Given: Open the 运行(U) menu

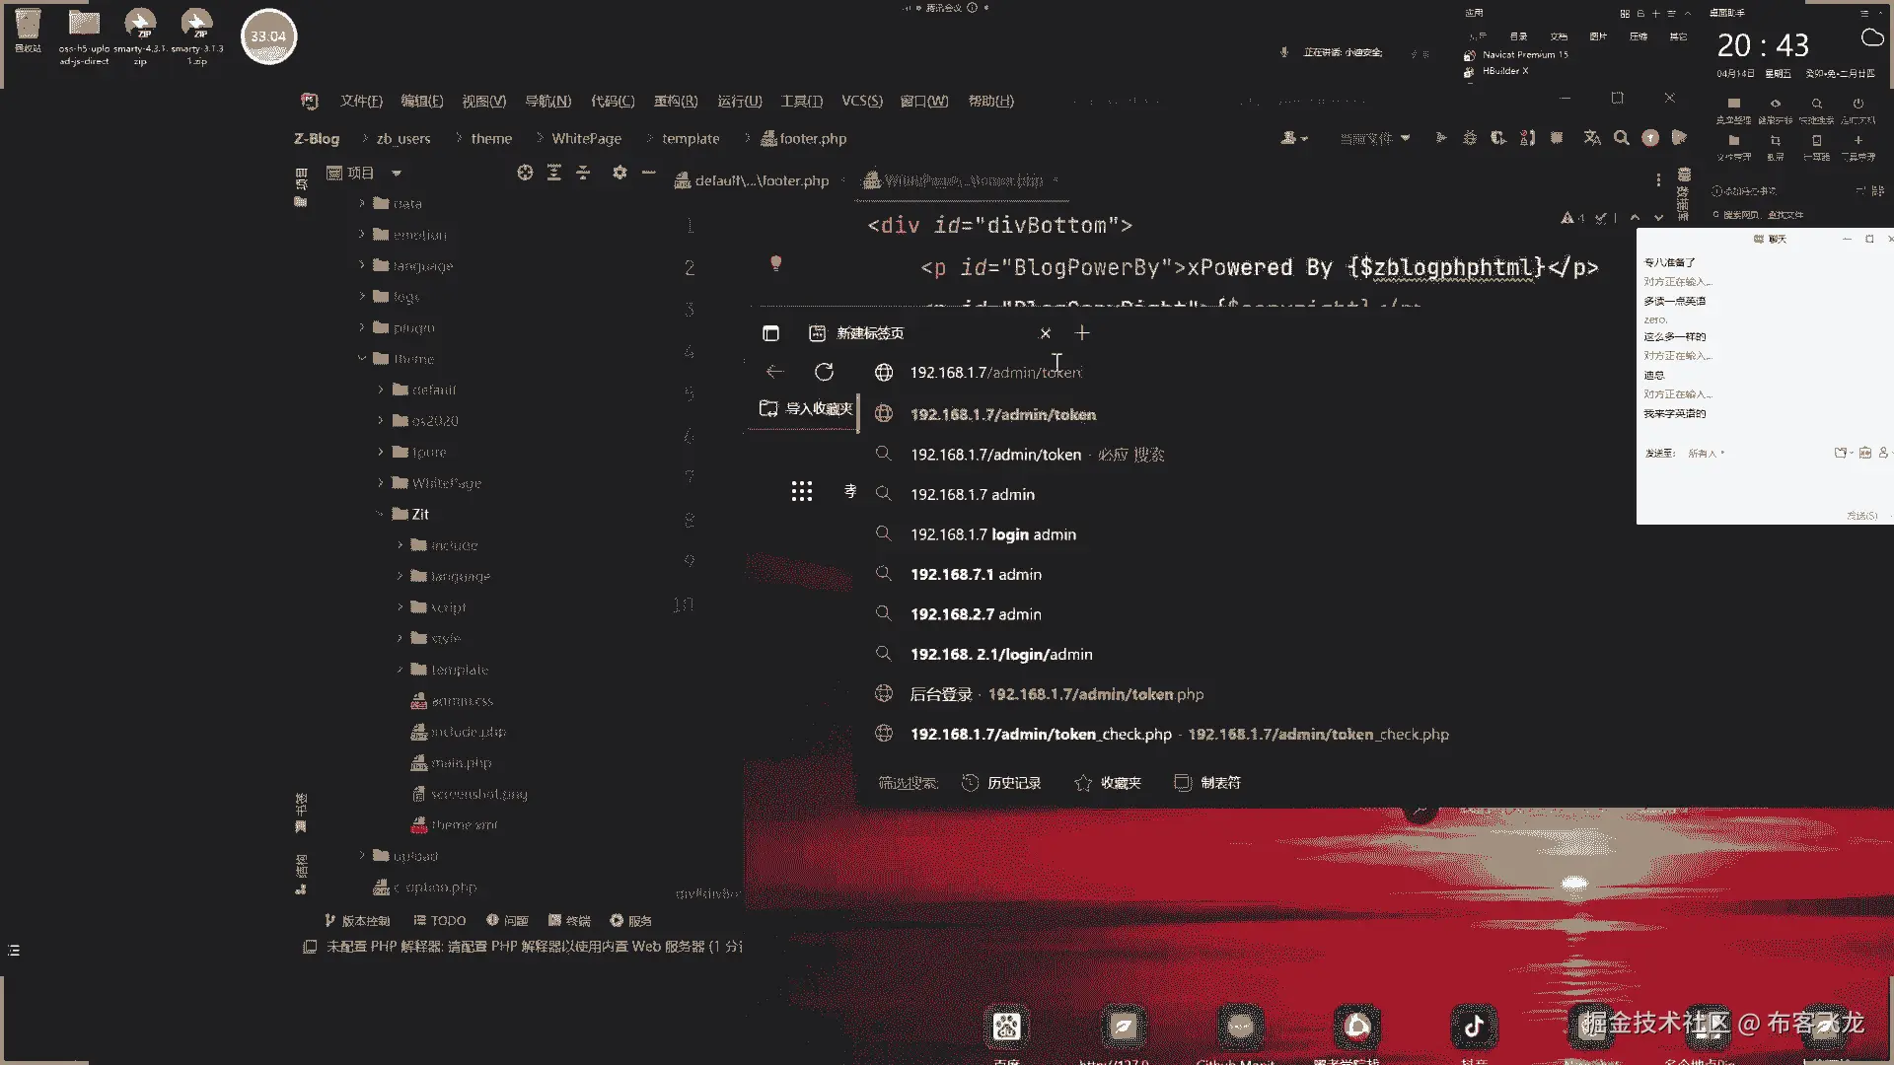Looking at the screenshot, I should point(739,101).
